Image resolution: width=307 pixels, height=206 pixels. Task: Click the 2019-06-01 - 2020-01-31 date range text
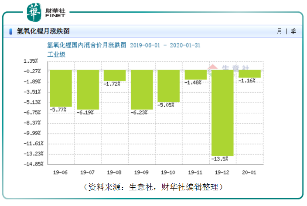pyautogui.click(x=165, y=45)
